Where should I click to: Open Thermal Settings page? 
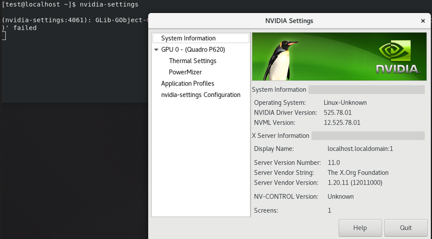[x=193, y=61]
